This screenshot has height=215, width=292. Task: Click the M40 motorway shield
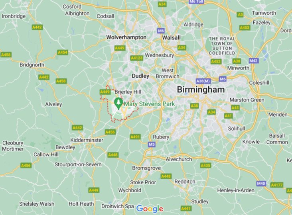click(261, 184)
